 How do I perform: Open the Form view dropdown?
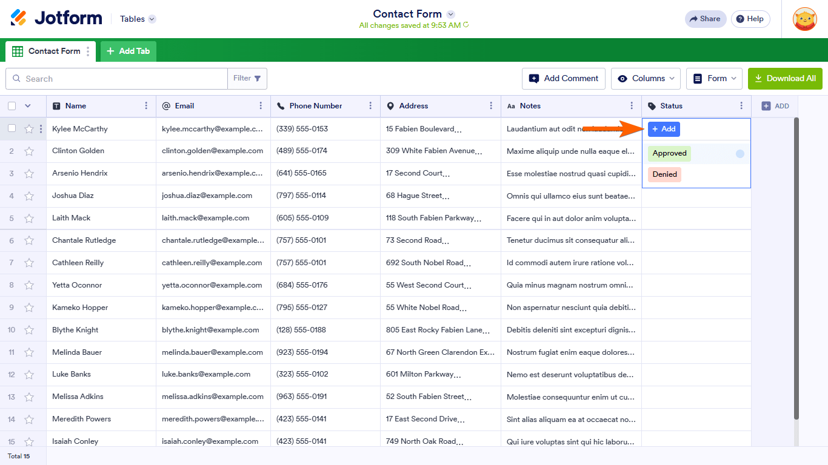point(714,79)
